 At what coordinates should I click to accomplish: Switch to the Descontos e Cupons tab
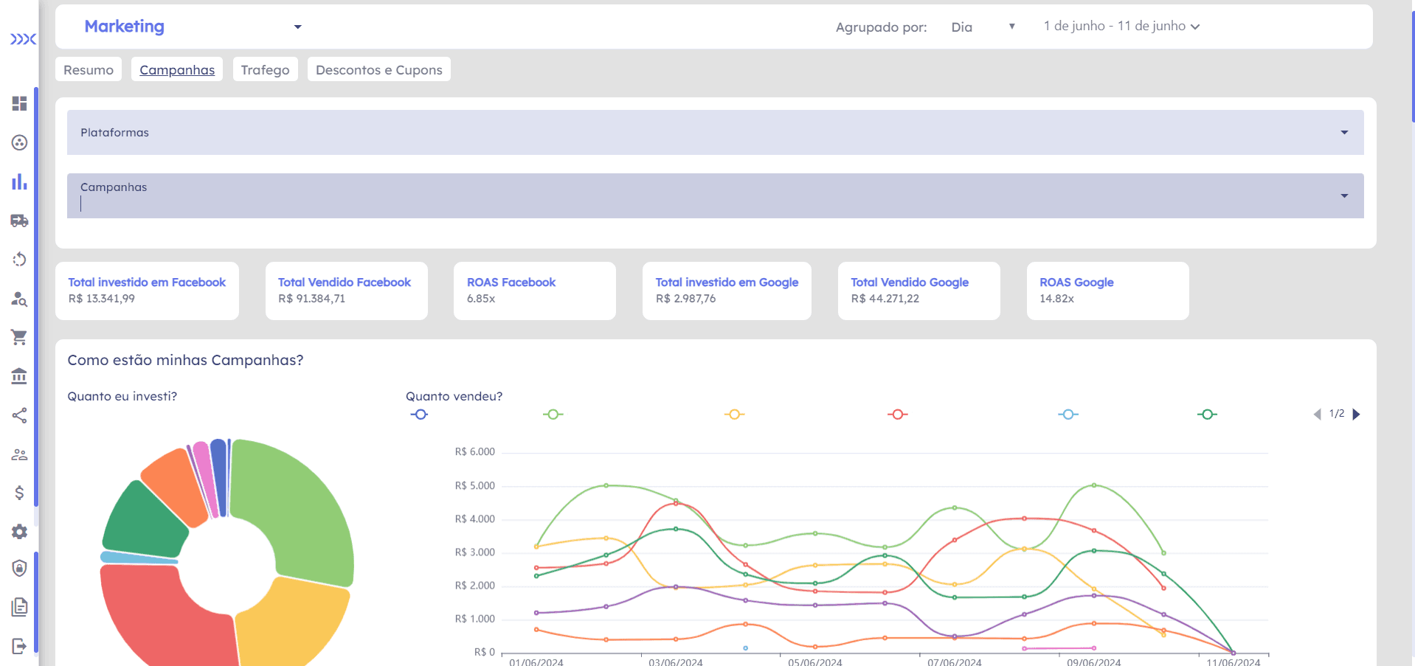(x=379, y=70)
